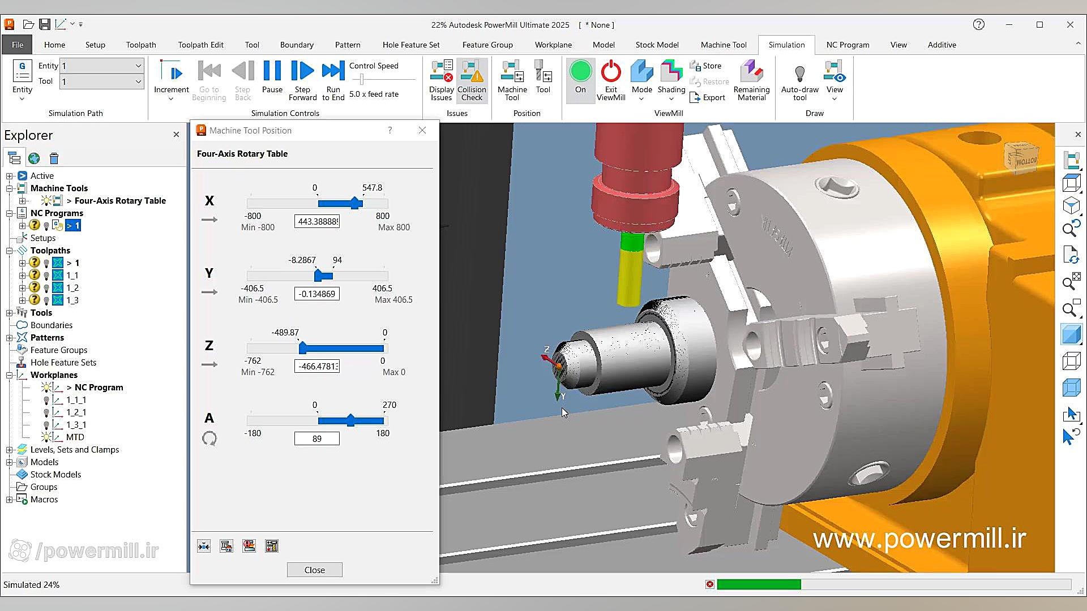Click Export in ViewMill group
This screenshot has height=611, width=1087.
[707, 97]
